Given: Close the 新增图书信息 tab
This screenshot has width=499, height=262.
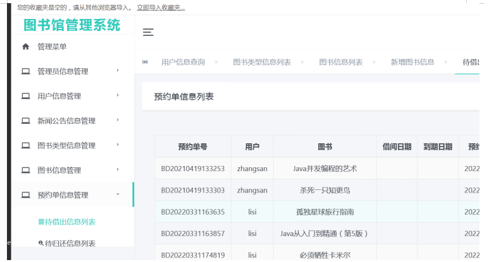Looking at the screenshot, I should [x=445, y=63].
